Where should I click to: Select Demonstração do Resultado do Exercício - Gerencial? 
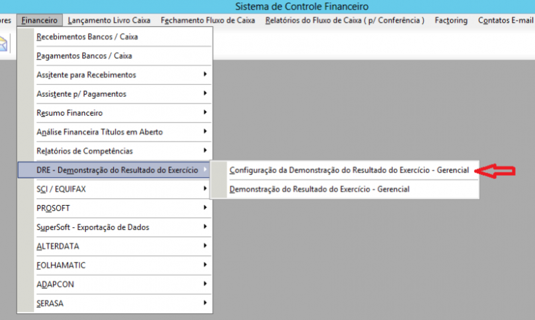coord(319,190)
